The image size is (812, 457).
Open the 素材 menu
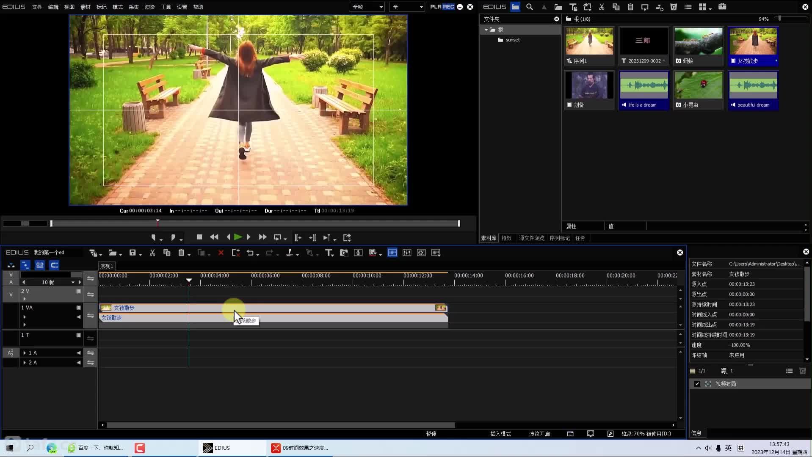(x=86, y=7)
